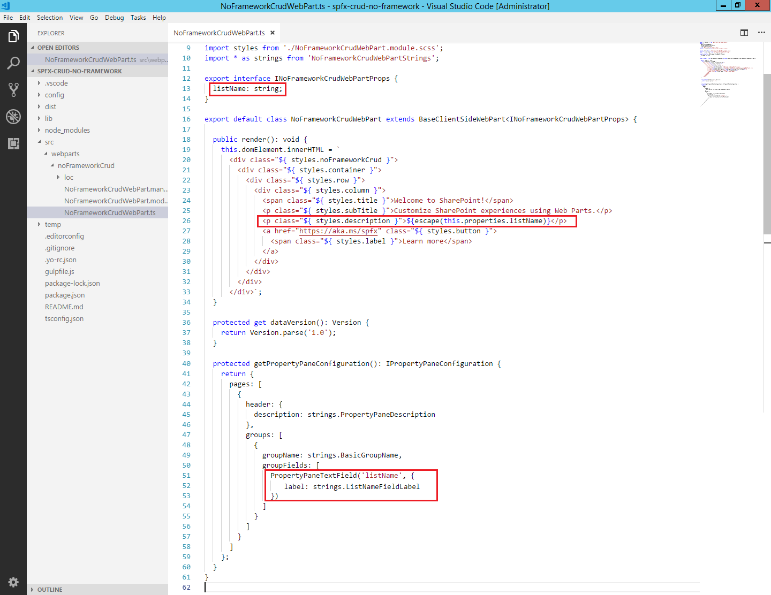Expand the OUTLINE section
This screenshot has width=771, height=595.
coord(50,589)
